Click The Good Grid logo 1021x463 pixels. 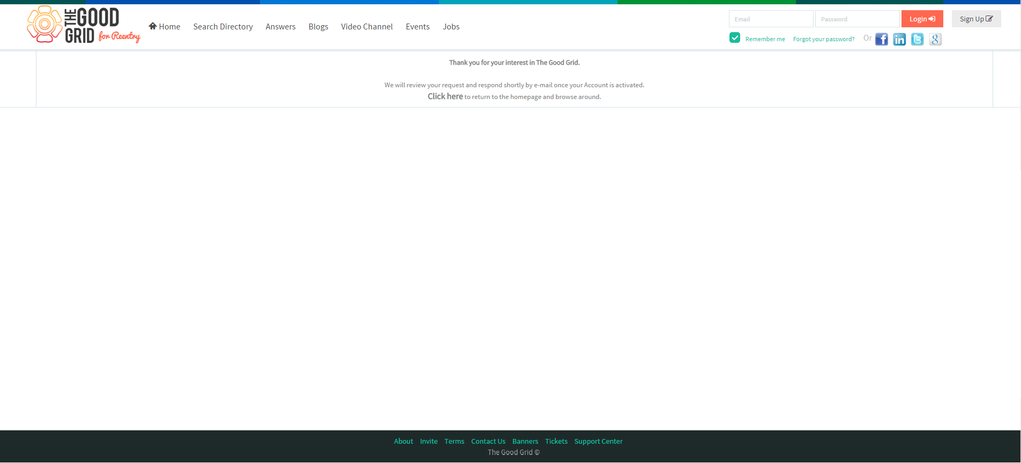coord(84,25)
